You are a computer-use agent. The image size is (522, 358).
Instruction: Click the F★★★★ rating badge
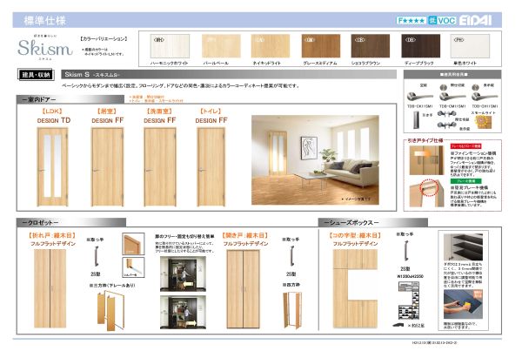pyautogui.click(x=412, y=21)
